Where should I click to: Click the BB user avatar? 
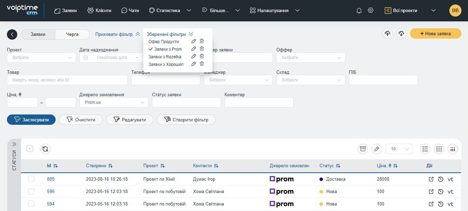(x=455, y=10)
